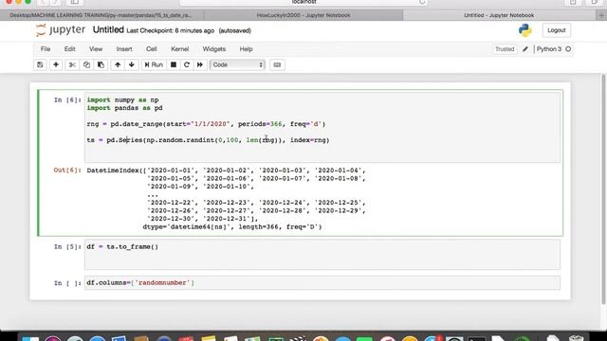Click the localhost address bar

[x=303, y=2]
